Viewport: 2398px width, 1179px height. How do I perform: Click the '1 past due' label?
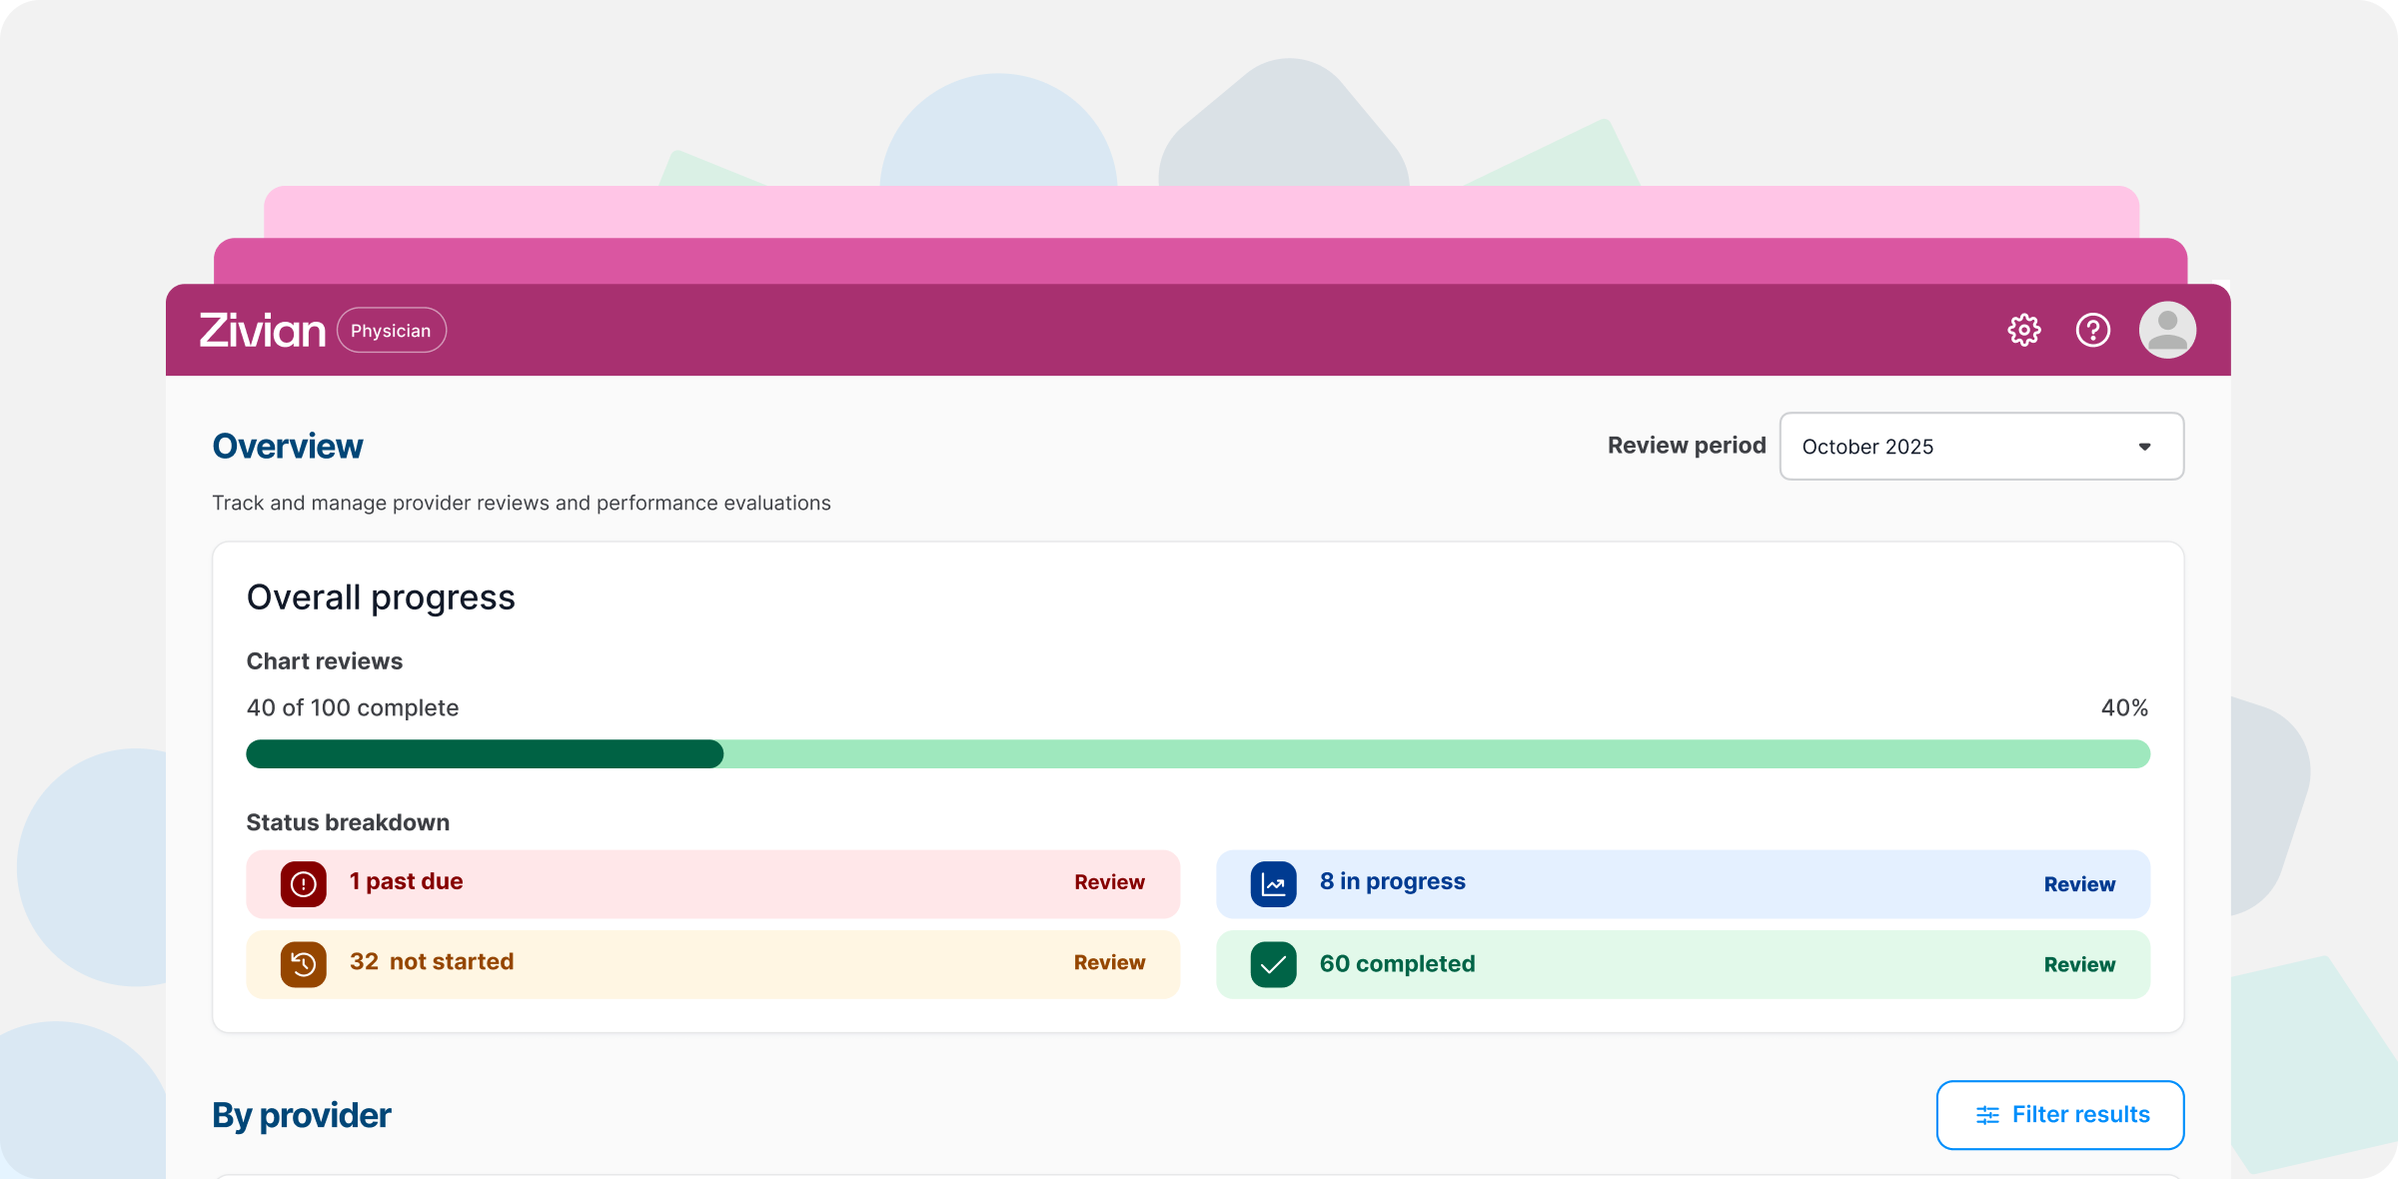[x=406, y=881]
